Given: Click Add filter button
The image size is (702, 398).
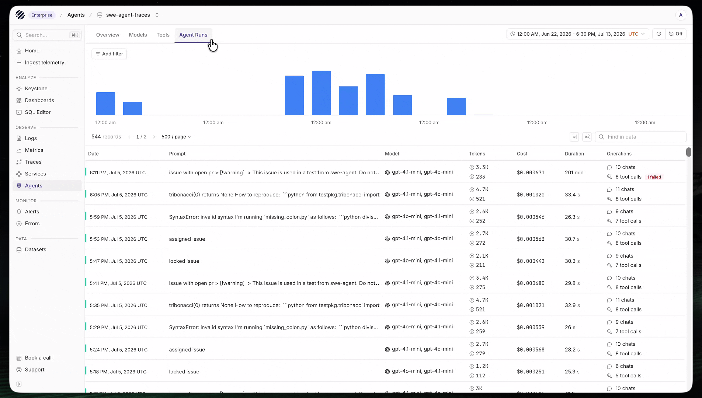Looking at the screenshot, I should (x=109, y=54).
